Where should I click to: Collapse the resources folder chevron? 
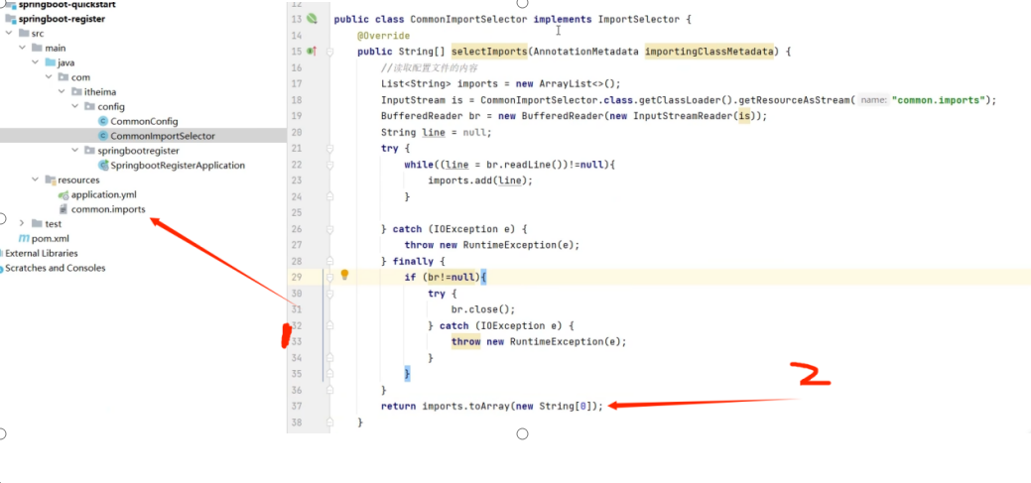click(36, 181)
